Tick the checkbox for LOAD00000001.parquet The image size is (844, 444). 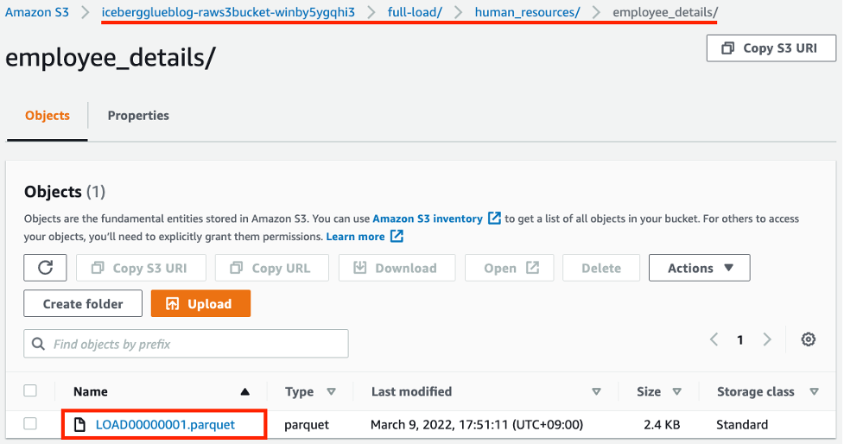point(30,424)
